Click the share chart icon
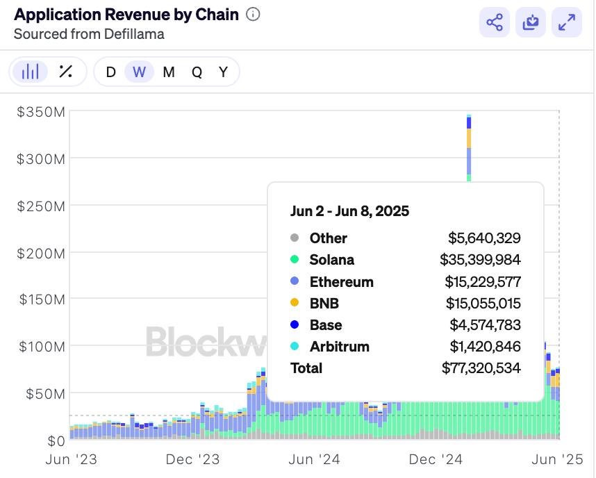596x478 pixels. point(495,23)
